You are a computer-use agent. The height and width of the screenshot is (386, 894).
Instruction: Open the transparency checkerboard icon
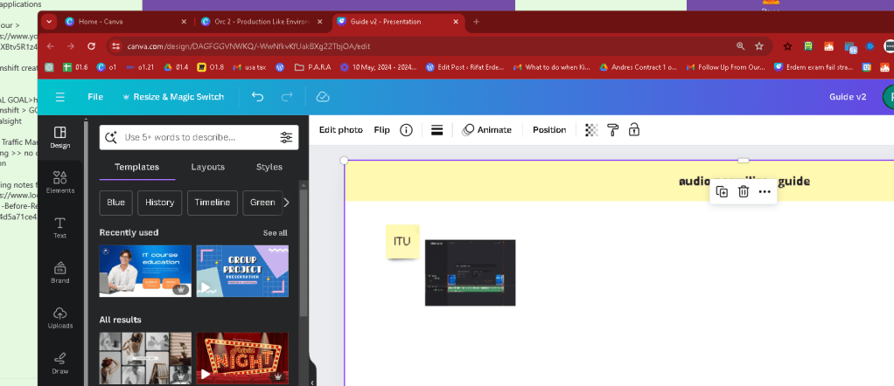[x=592, y=130]
